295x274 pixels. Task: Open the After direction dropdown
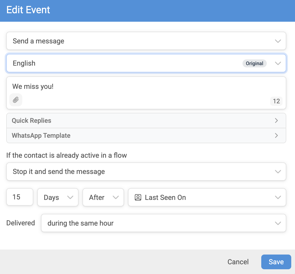(x=103, y=197)
